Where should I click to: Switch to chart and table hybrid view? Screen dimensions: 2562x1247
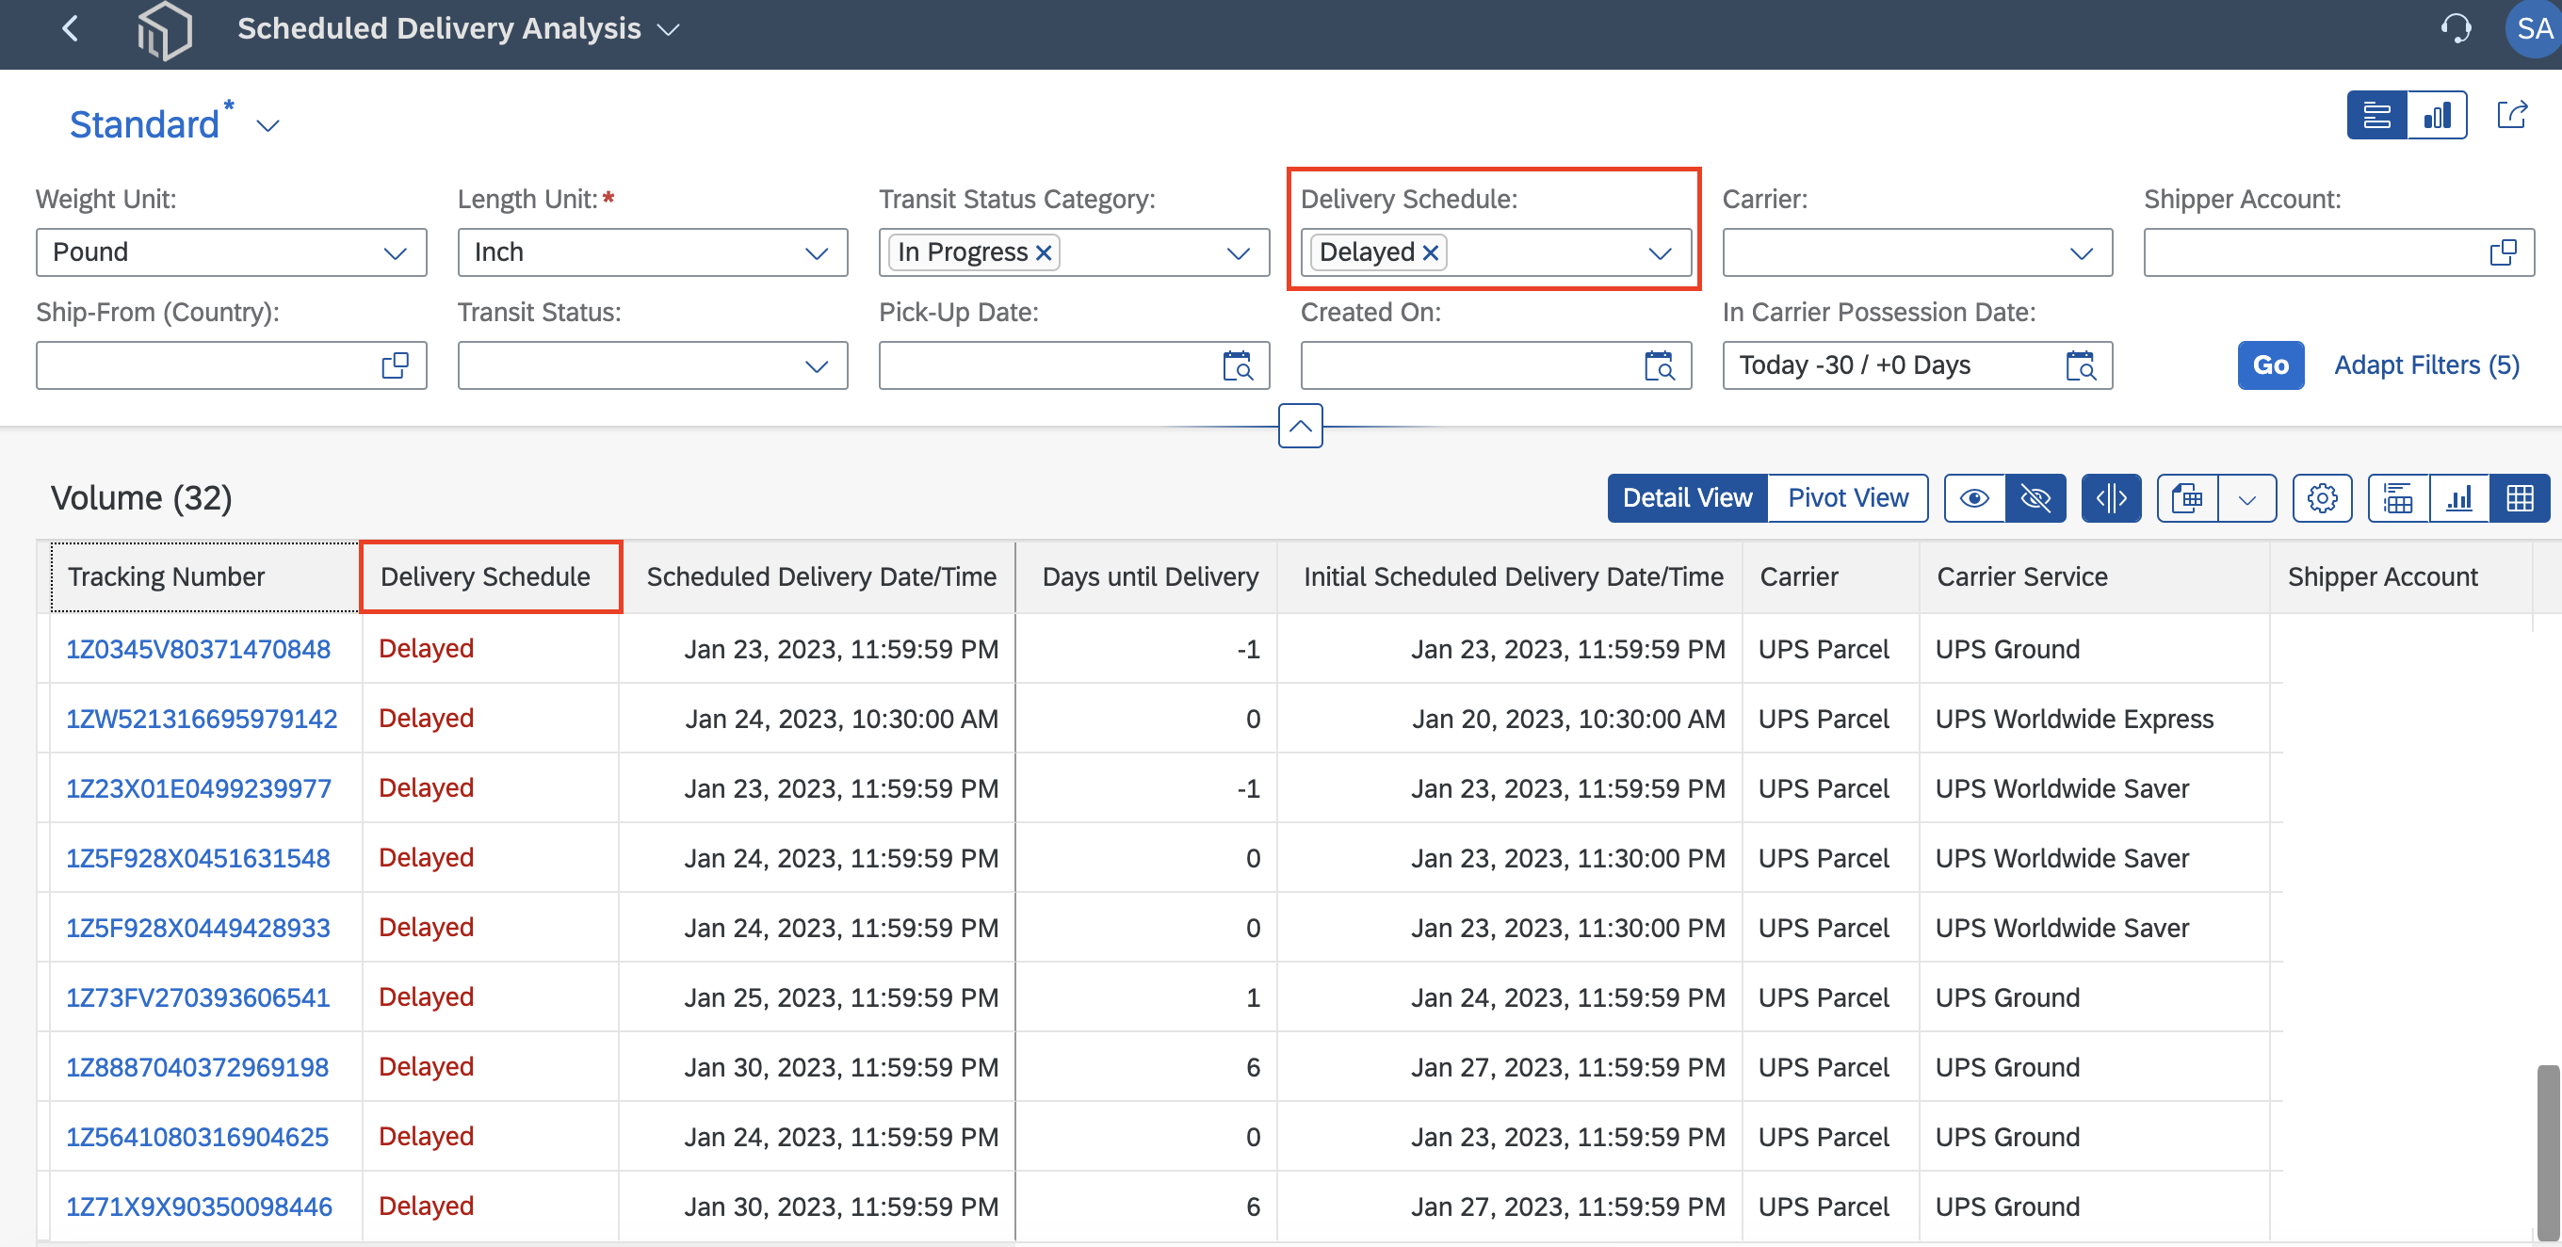click(x=2398, y=498)
